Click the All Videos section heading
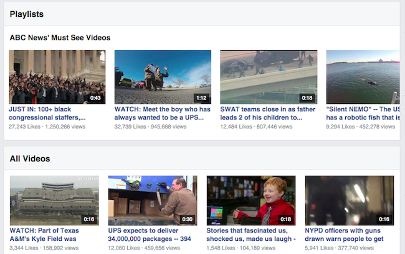Screen dimensions: 405x254 30,159
